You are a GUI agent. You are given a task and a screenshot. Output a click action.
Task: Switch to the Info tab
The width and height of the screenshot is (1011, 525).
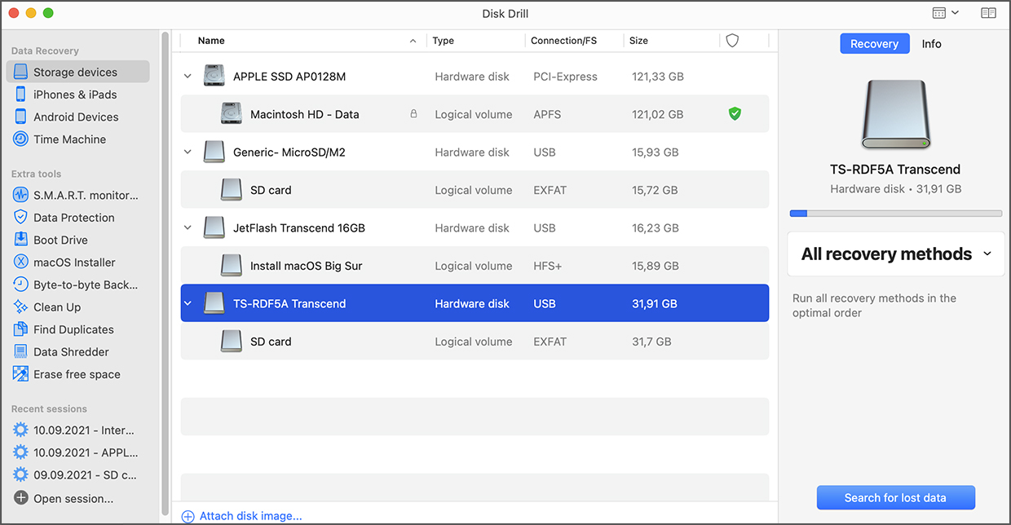click(931, 44)
